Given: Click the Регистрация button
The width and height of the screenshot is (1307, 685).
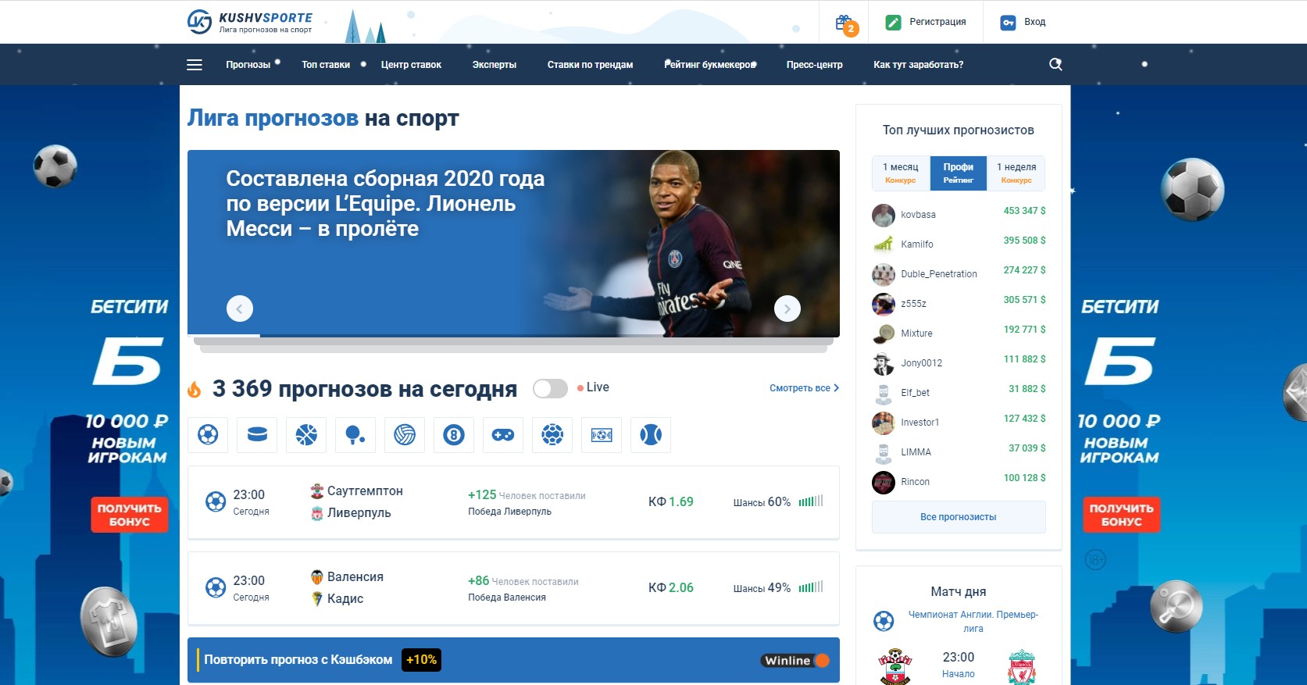Looking at the screenshot, I should point(927,22).
